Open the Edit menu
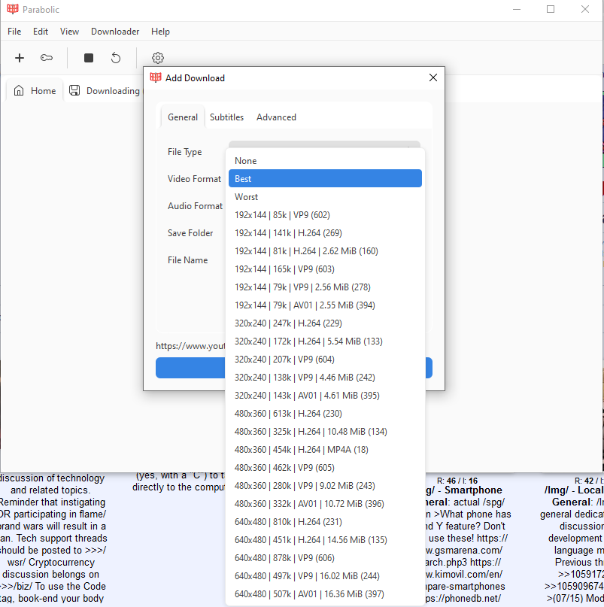 pos(41,32)
